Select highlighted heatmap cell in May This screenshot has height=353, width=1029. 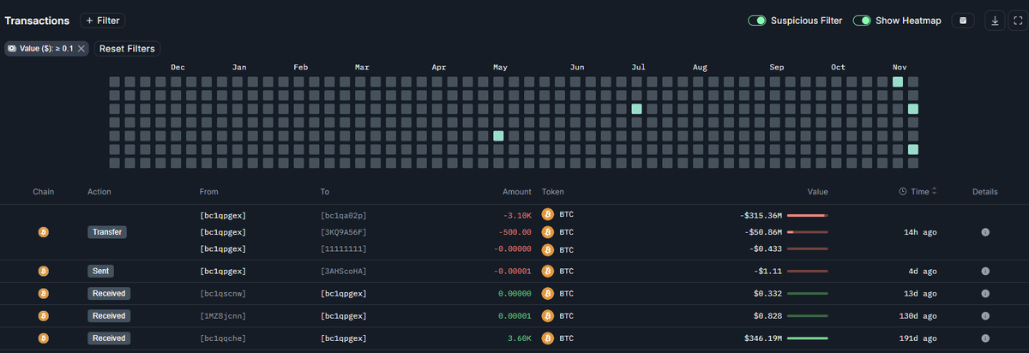(x=498, y=135)
